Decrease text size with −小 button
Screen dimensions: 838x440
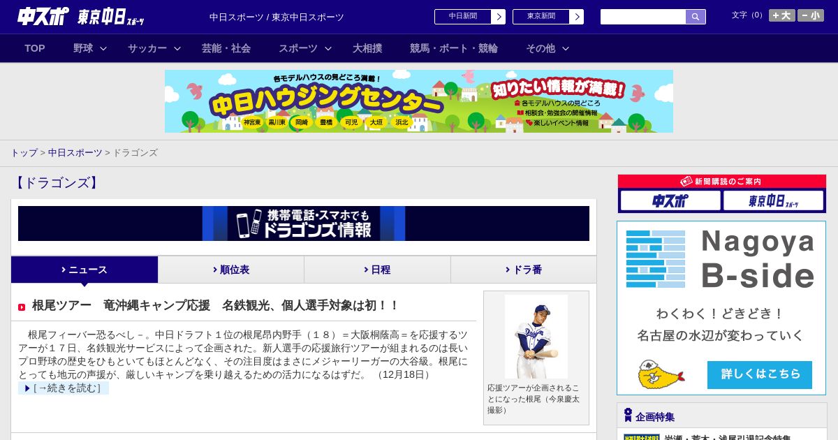coord(811,15)
